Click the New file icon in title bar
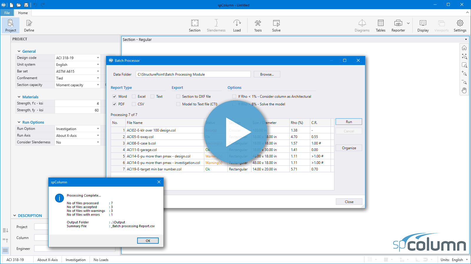Screen dimensions: 471x264 (11, 5)
